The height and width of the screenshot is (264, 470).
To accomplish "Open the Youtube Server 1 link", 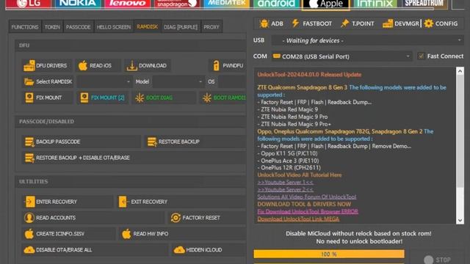I will coord(286,183).
